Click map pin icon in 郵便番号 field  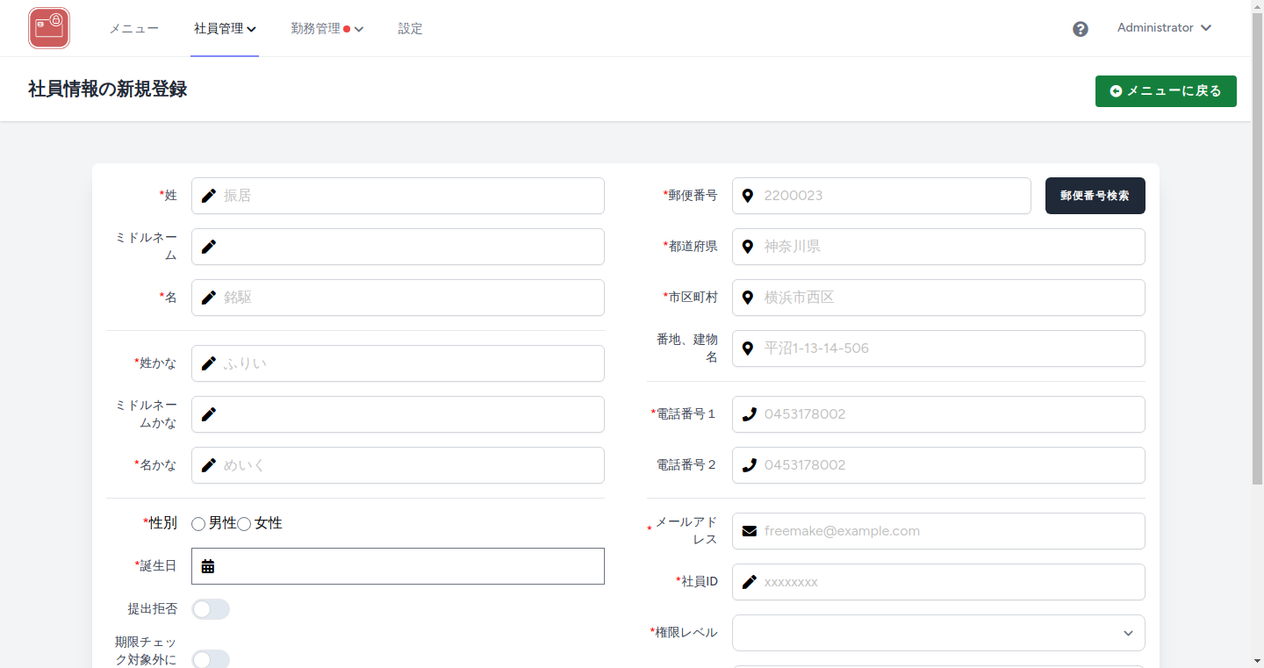click(748, 196)
